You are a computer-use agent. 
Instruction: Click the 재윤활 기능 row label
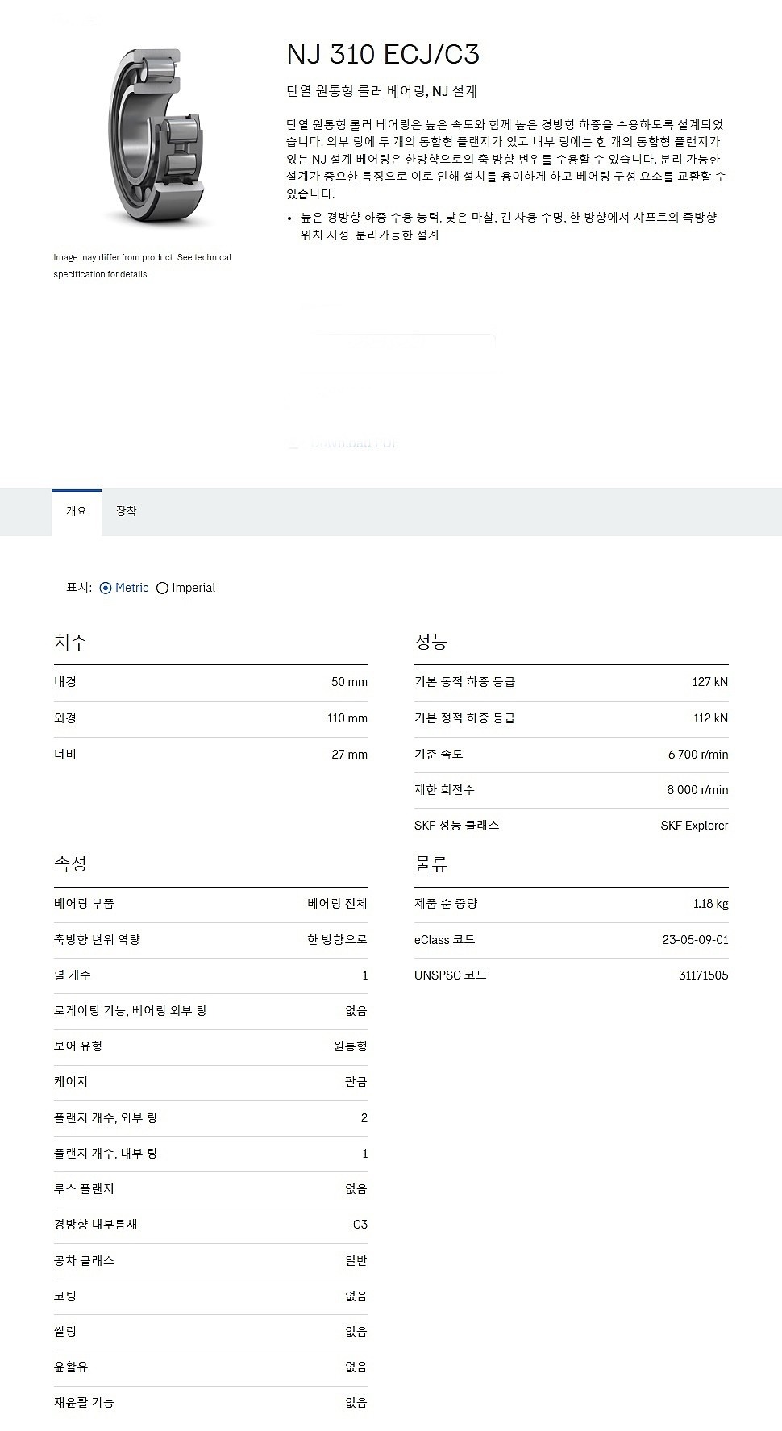tap(84, 1403)
